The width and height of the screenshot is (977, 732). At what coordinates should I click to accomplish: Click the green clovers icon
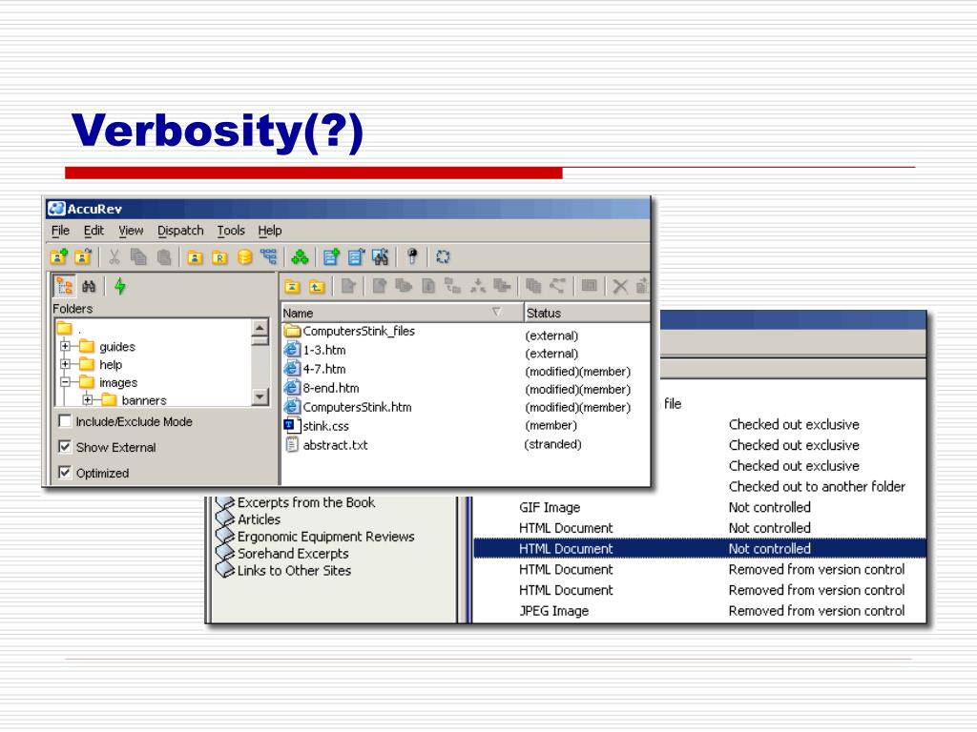coord(300,256)
